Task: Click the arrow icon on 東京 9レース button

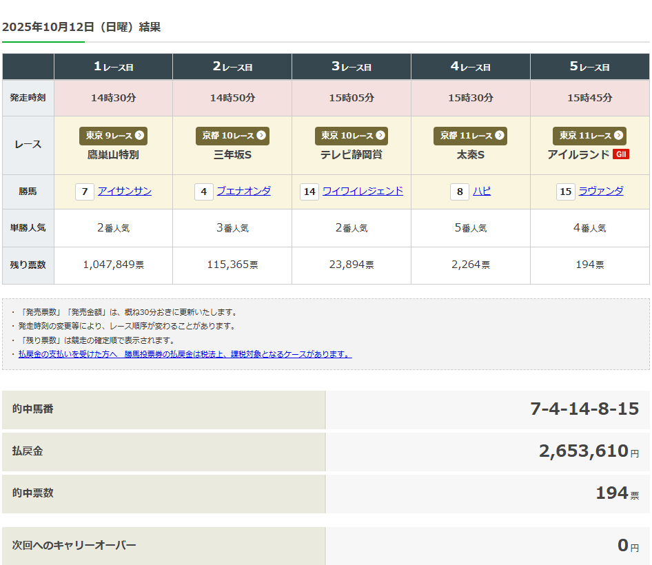Action: 139,136
